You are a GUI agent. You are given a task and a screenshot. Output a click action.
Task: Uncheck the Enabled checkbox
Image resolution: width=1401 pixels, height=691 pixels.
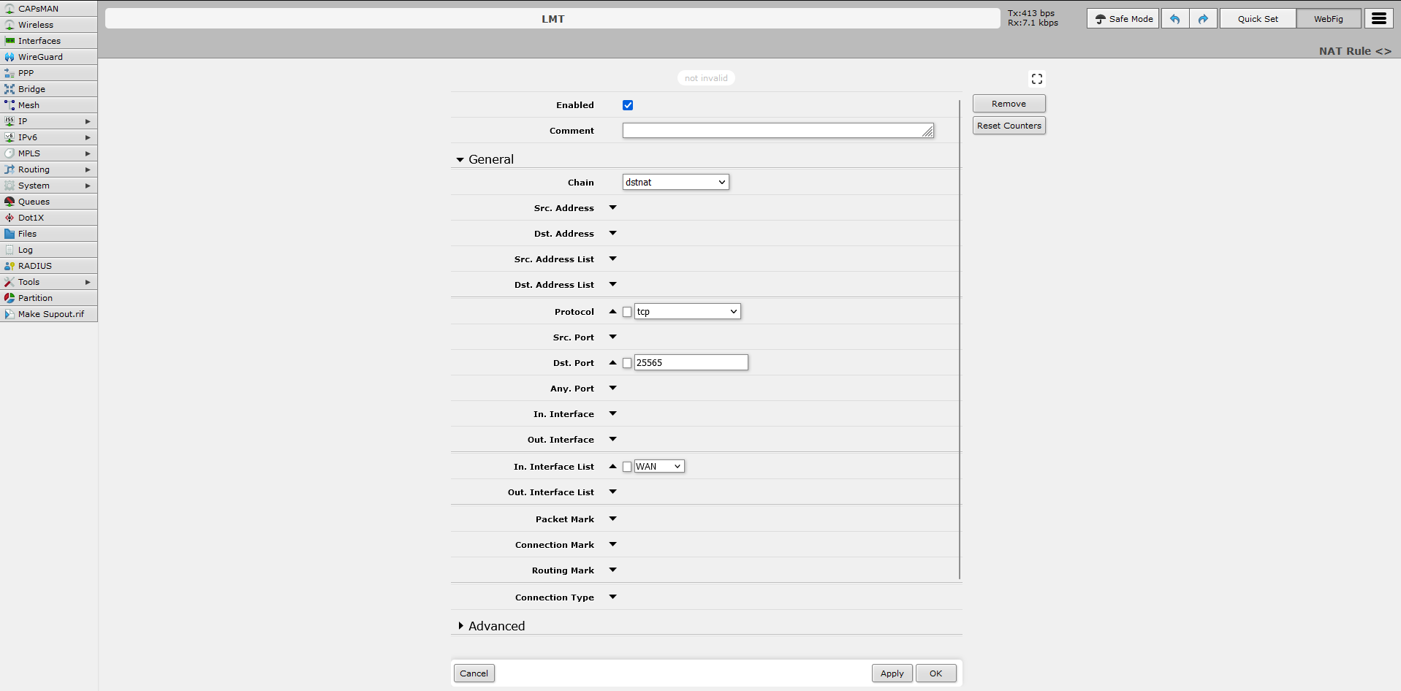pyautogui.click(x=628, y=104)
